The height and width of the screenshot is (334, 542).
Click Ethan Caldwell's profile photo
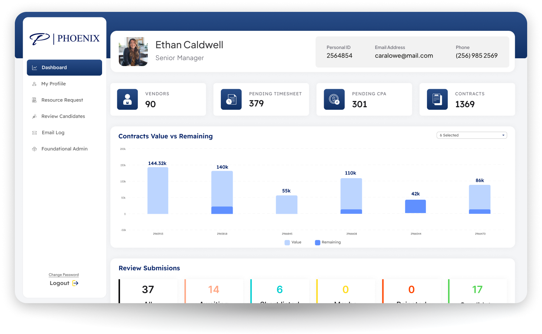coord(133,52)
